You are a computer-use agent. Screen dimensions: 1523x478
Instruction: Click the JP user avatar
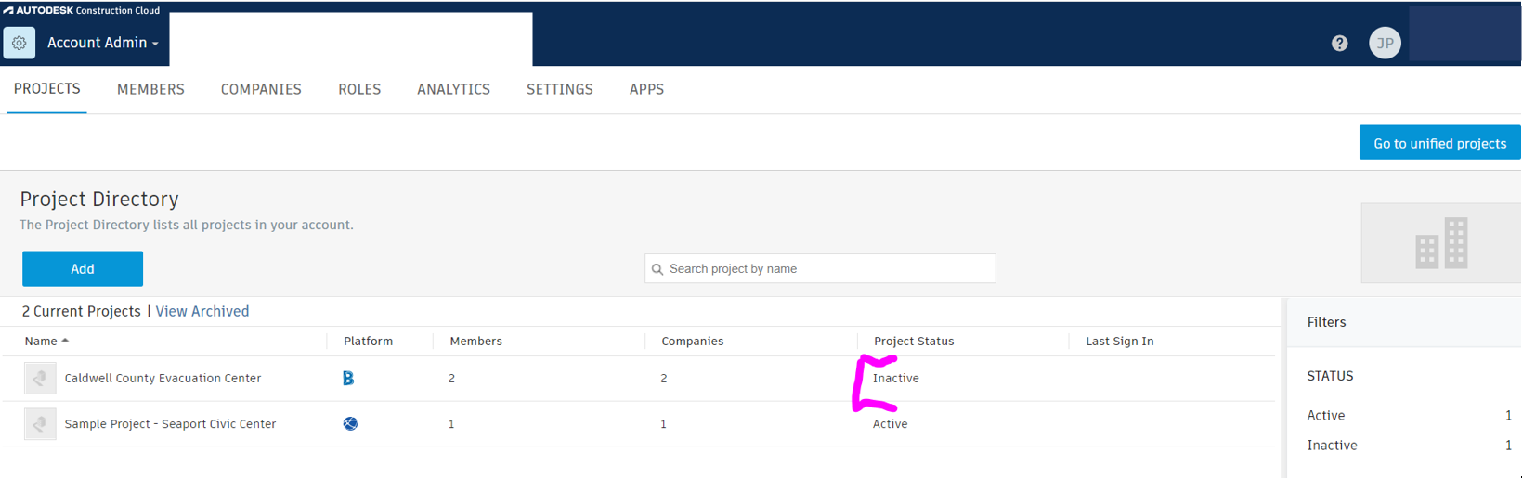coord(1384,43)
